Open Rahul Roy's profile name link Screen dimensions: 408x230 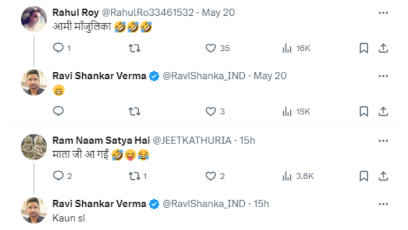(x=75, y=12)
